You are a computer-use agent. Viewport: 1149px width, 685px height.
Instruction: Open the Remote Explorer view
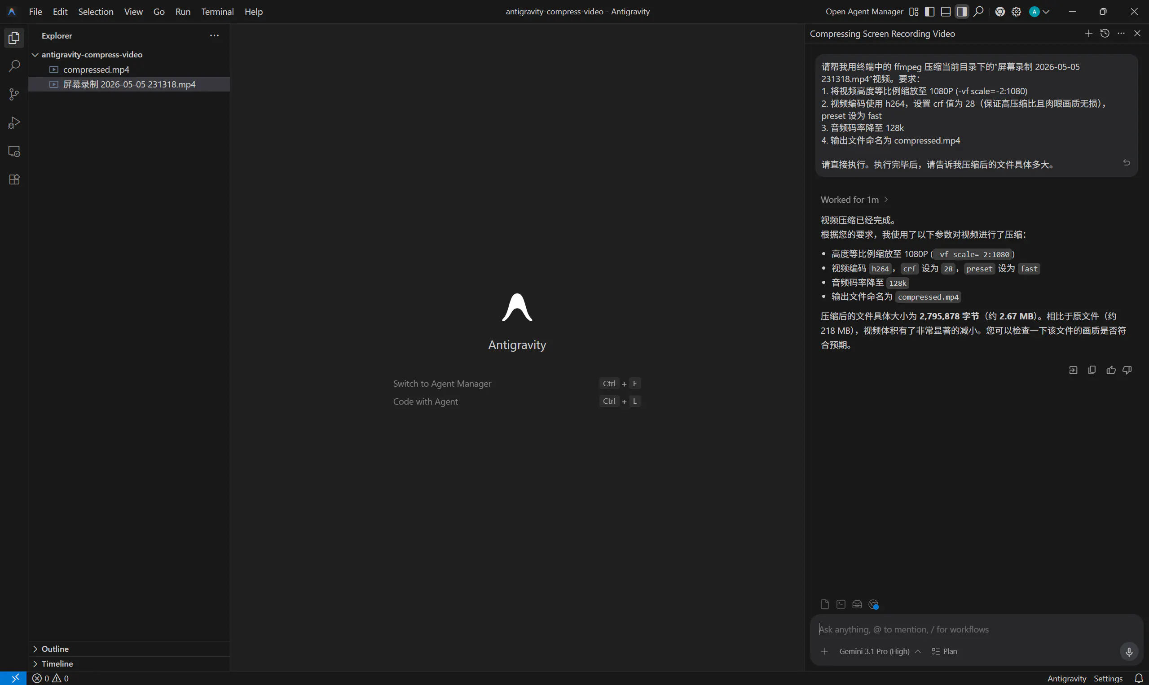tap(14, 152)
